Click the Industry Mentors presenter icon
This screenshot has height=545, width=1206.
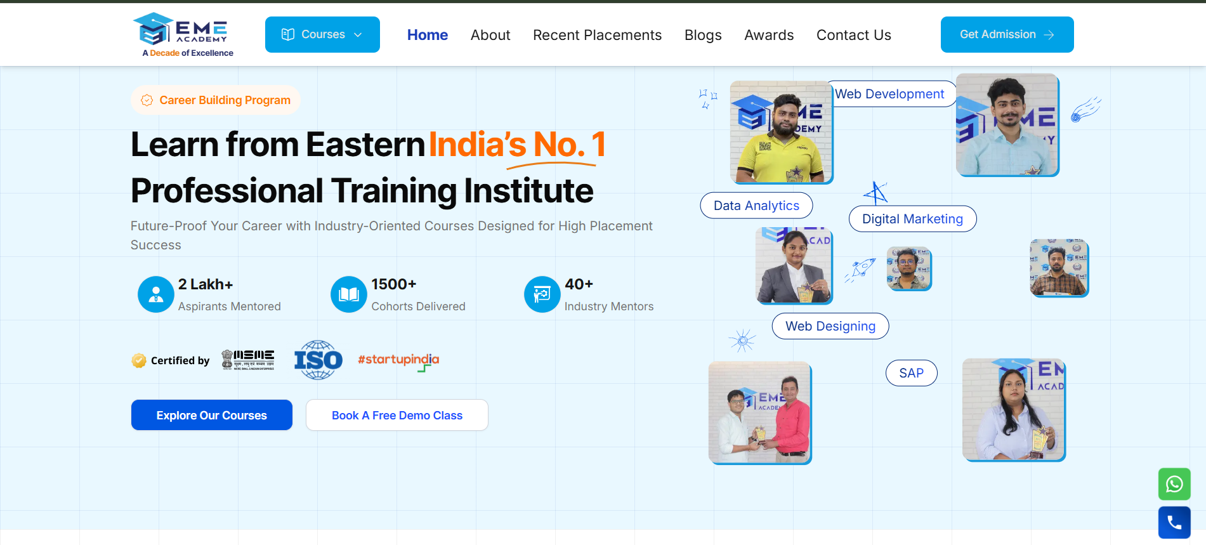coord(542,294)
